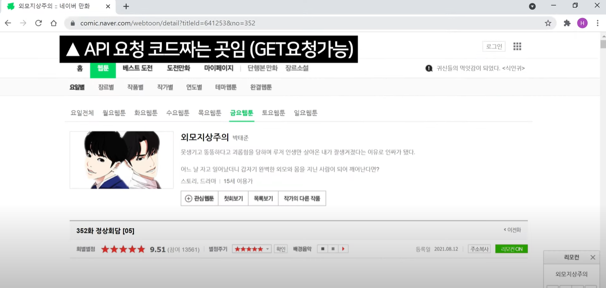Select the 연도별 submenu
Image resolution: width=606 pixels, height=288 pixels.
point(194,87)
